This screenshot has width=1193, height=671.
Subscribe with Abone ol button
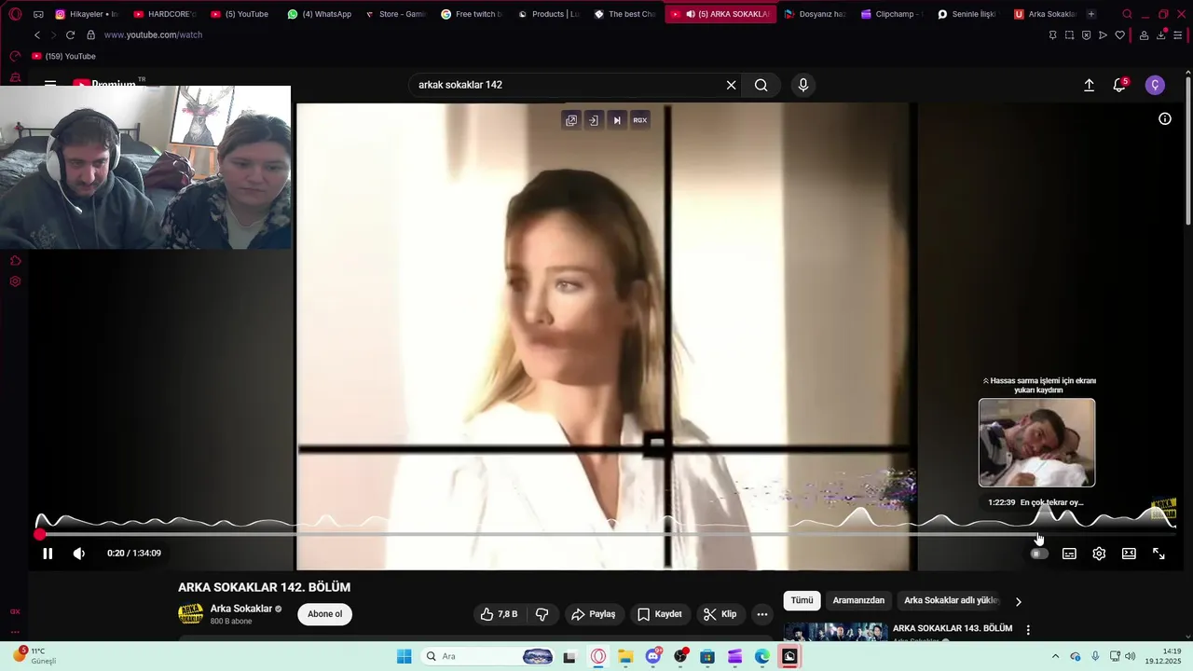(325, 614)
